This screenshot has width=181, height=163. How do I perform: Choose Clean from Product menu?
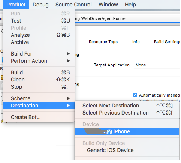click(x=39, y=80)
